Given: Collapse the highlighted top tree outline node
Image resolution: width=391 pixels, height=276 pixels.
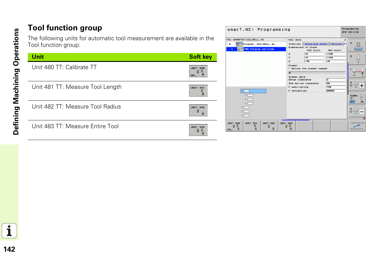Looking at the screenshot, I should click(242, 91).
